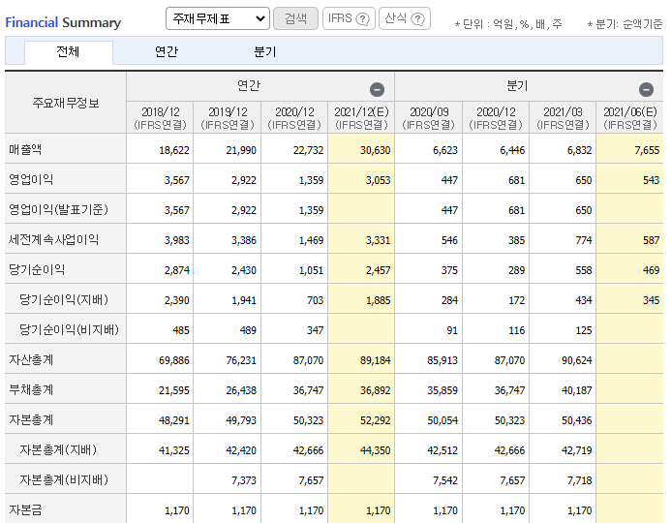This screenshot has height=523, width=671.
Task: Click the 2018/12 annual column header
Action: [x=160, y=118]
